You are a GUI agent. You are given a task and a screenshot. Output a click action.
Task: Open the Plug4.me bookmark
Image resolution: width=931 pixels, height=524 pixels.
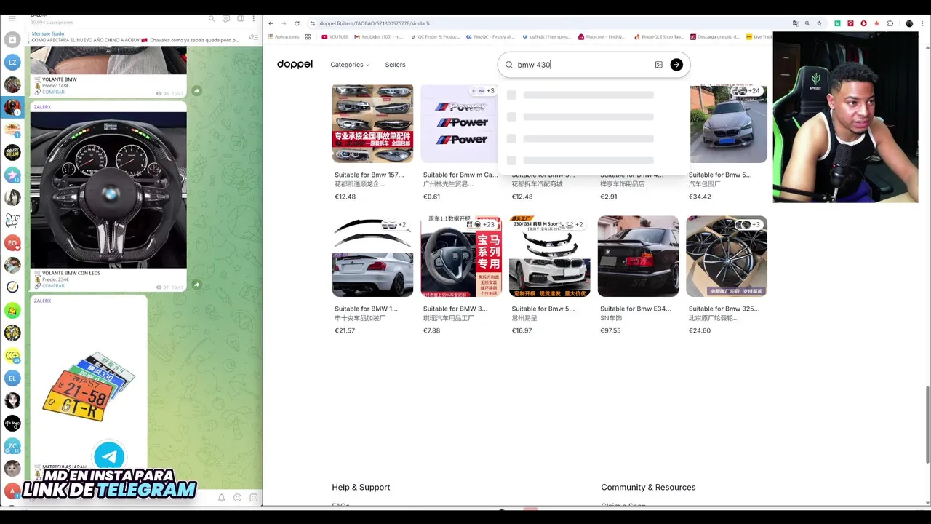pos(602,36)
